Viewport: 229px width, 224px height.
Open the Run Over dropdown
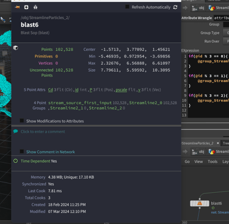click(x=226, y=41)
